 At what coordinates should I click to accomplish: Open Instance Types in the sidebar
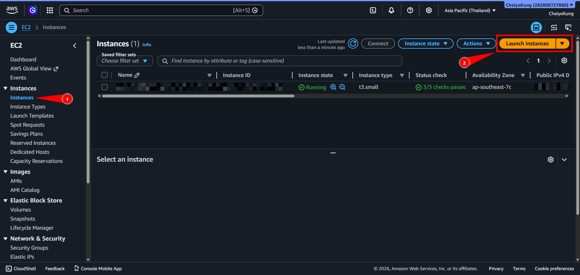pyautogui.click(x=28, y=107)
